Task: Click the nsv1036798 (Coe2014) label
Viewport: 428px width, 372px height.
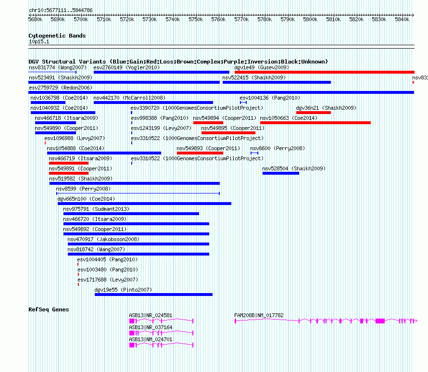Action: coord(59,98)
